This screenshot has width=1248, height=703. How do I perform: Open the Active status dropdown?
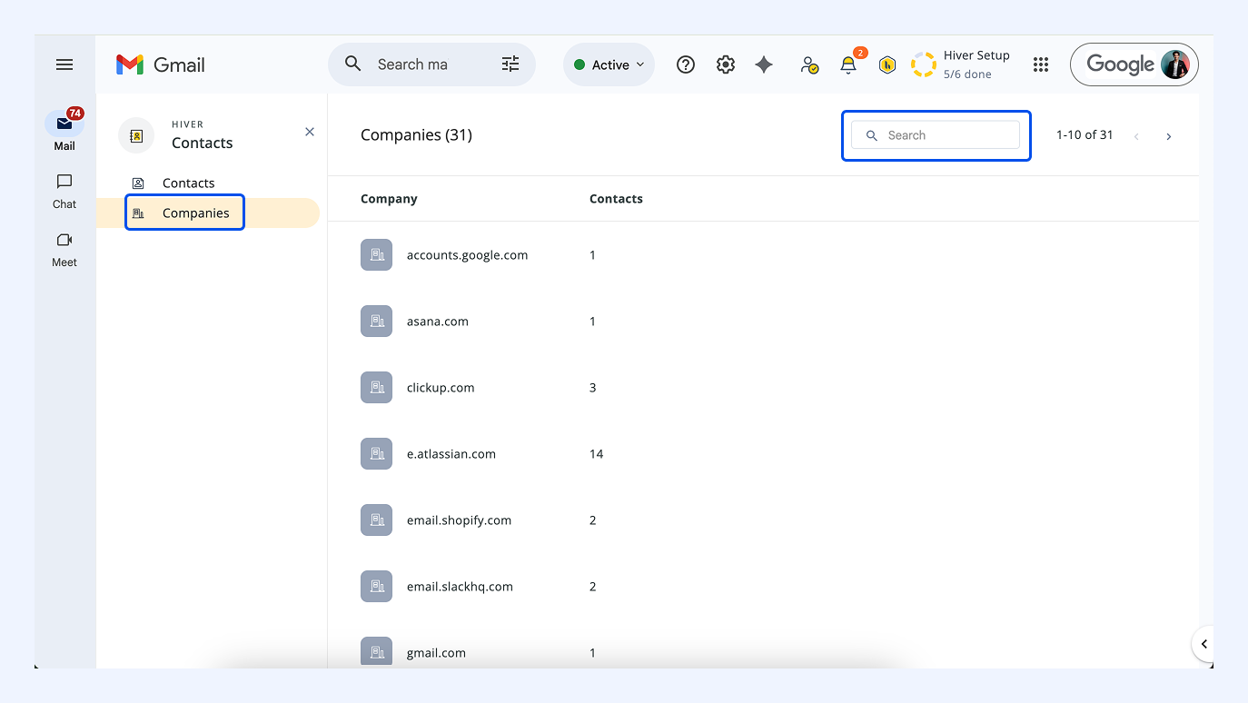609,64
